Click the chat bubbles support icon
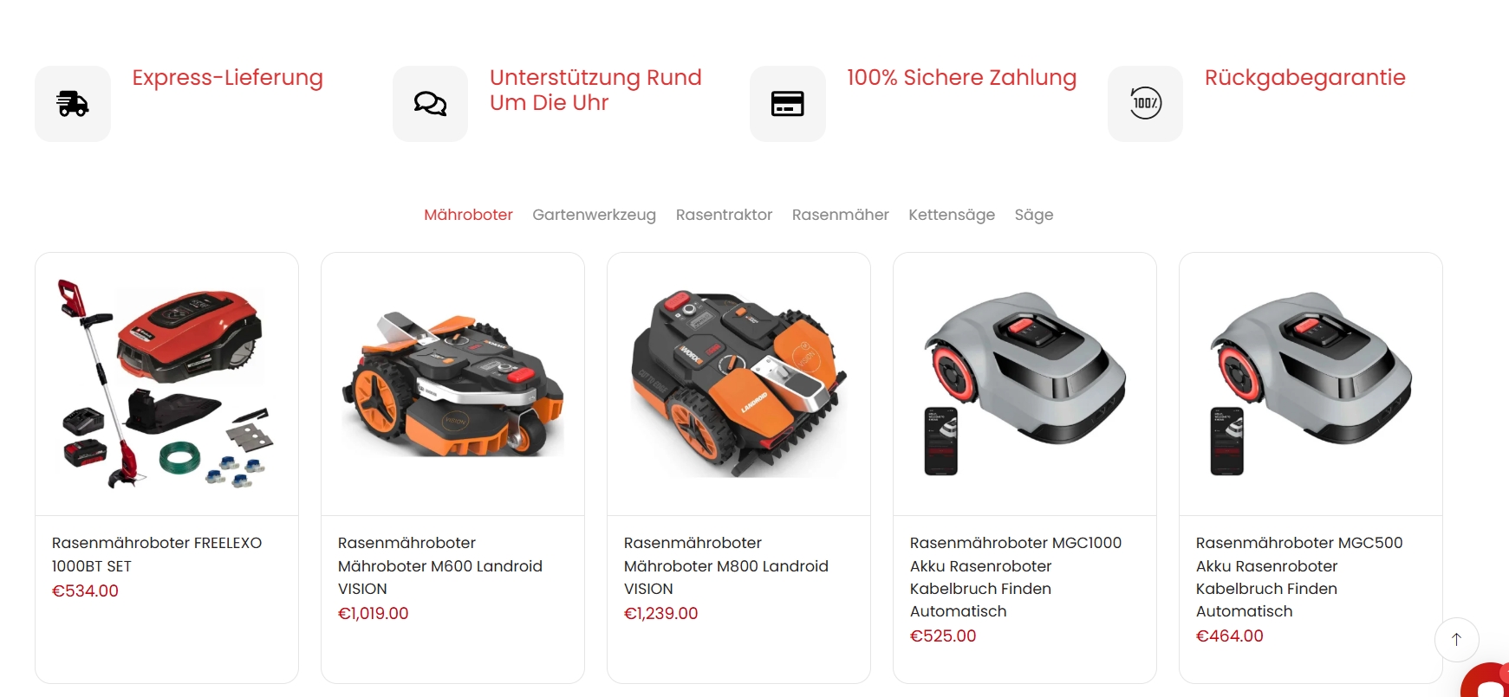 pos(430,104)
